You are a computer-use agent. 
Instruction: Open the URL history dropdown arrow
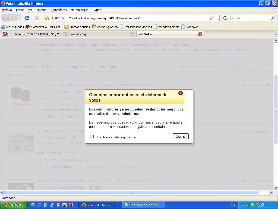coord(217,18)
